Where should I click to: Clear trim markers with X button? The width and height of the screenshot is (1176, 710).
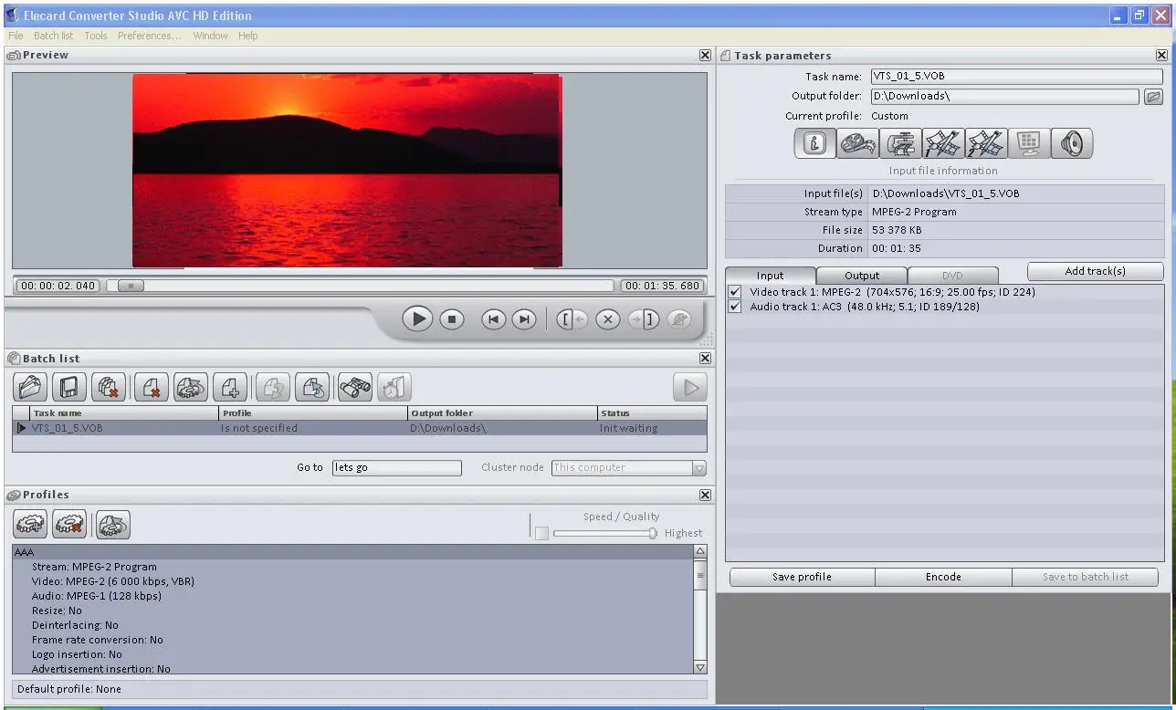point(608,319)
